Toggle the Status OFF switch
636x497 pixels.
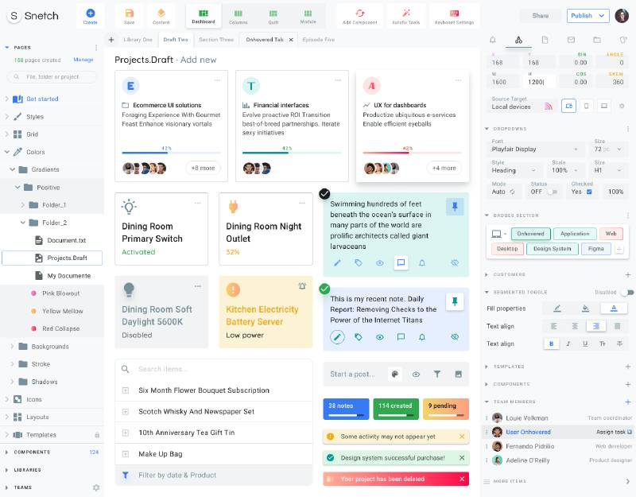click(x=551, y=192)
